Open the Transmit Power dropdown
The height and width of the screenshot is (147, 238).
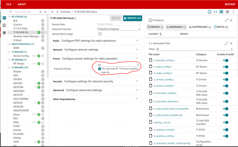point(119,65)
